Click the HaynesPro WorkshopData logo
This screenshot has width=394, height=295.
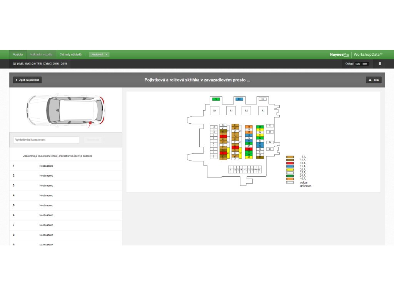click(356, 55)
